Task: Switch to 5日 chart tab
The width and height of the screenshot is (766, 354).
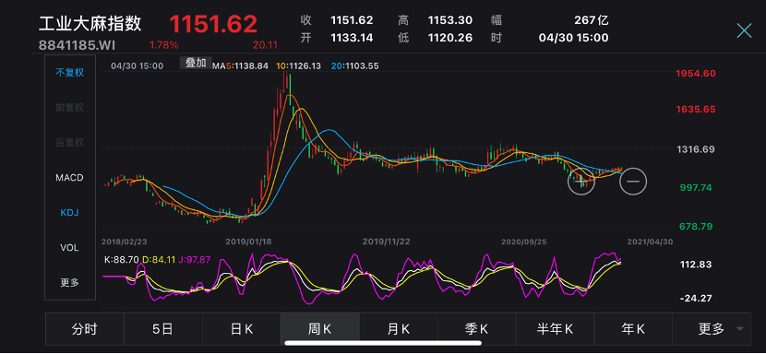Action: click(163, 329)
